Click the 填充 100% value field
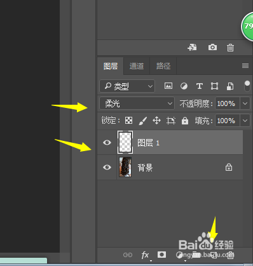The height and width of the screenshot is (266, 253). click(228, 121)
